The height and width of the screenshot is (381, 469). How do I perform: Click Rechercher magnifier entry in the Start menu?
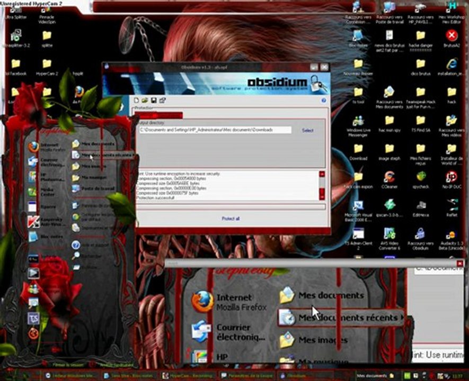(87, 256)
